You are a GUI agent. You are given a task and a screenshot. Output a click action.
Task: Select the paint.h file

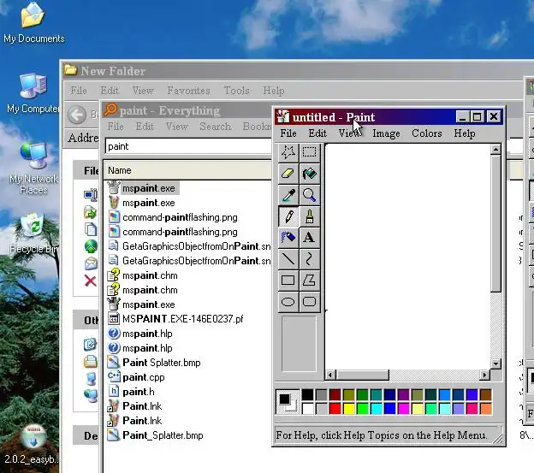[x=131, y=392]
